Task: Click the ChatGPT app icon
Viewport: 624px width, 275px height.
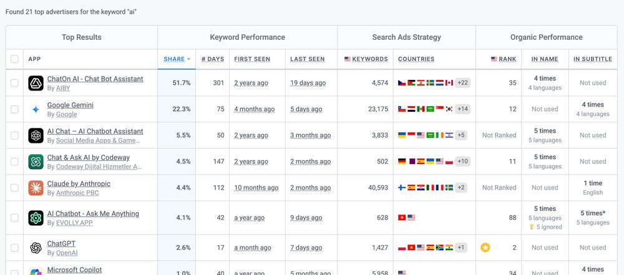Action: click(x=36, y=248)
